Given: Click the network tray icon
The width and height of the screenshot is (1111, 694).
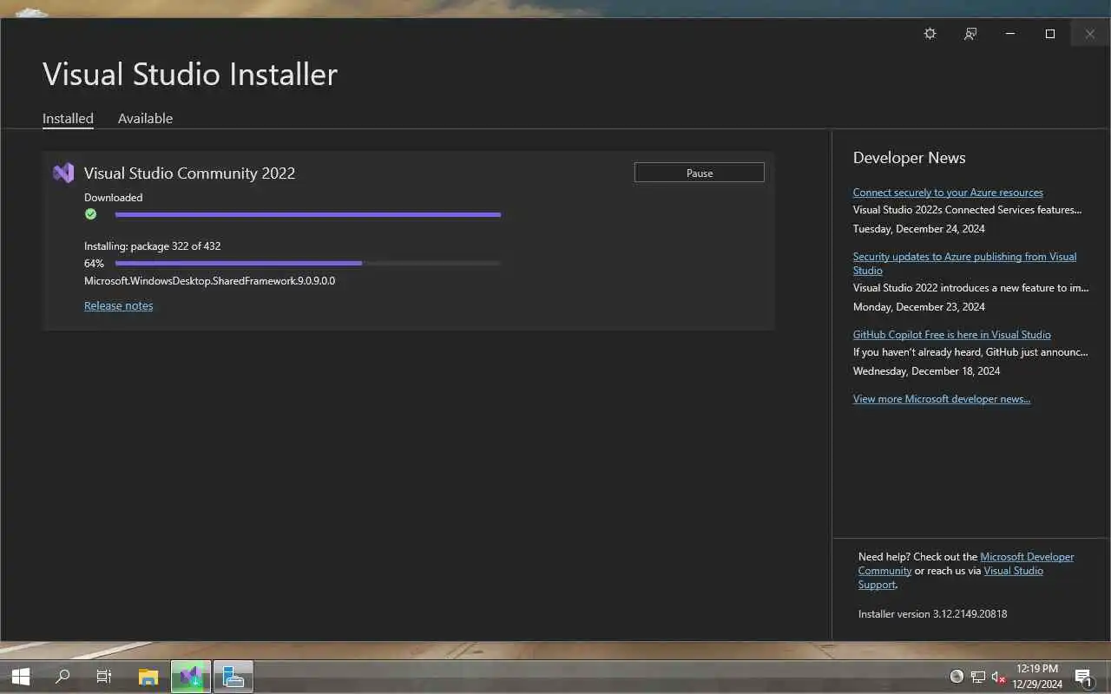Looking at the screenshot, I should point(978,677).
